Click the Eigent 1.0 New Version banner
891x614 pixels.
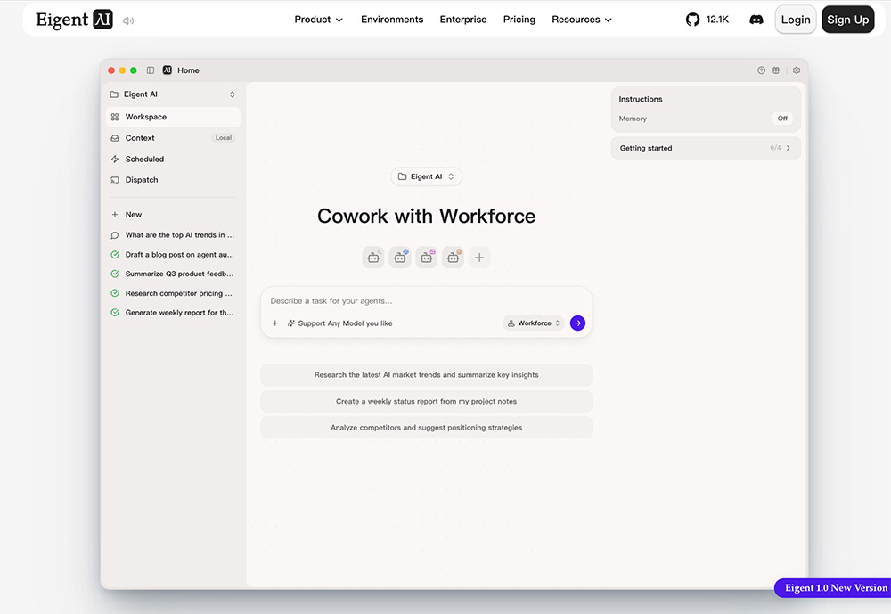point(833,588)
